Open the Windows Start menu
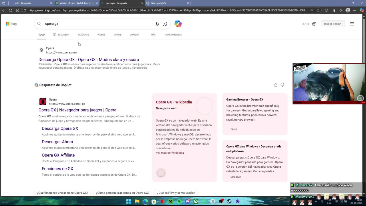 pos(129,201)
